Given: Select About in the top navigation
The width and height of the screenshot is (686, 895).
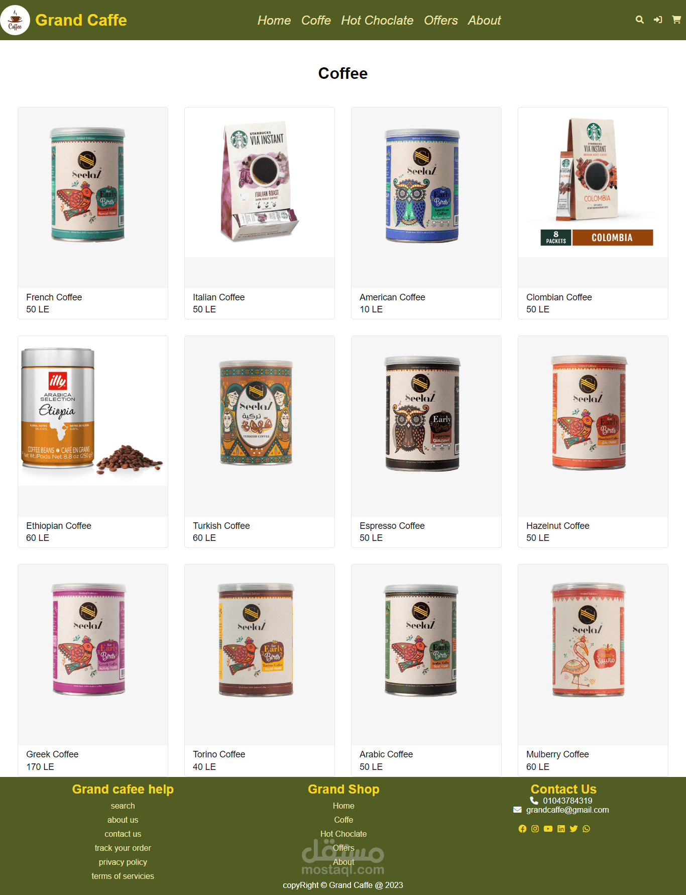Looking at the screenshot, I should (485, 20).
